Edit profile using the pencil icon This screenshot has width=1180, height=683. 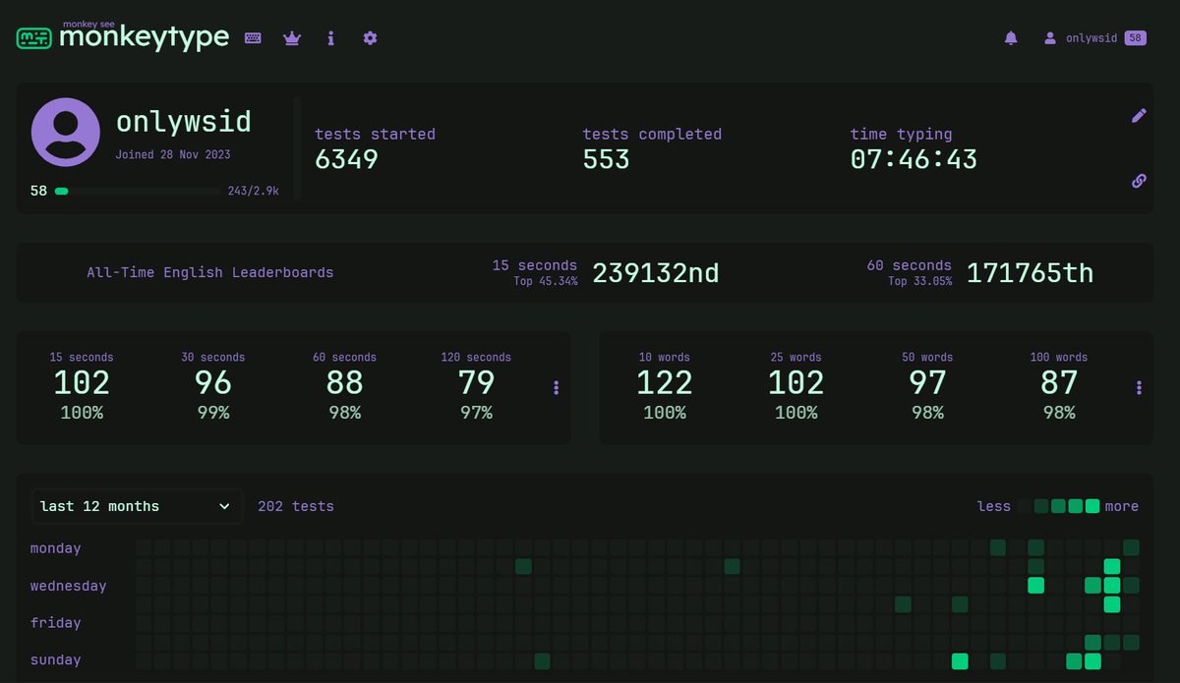click(x=1139, y=116)
